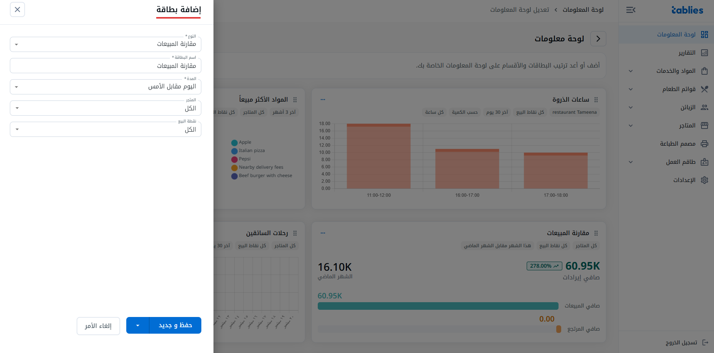The image size is (714, 353).
Task: Grab drag handle of مقارنة المبيعات card
Action: tap(596, 233)
